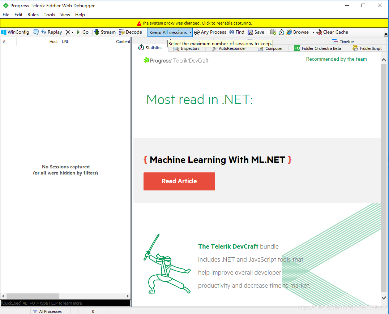Click the Read Article button
The image size is (389, 314).
pyautogui.click(x=179, y=181)
